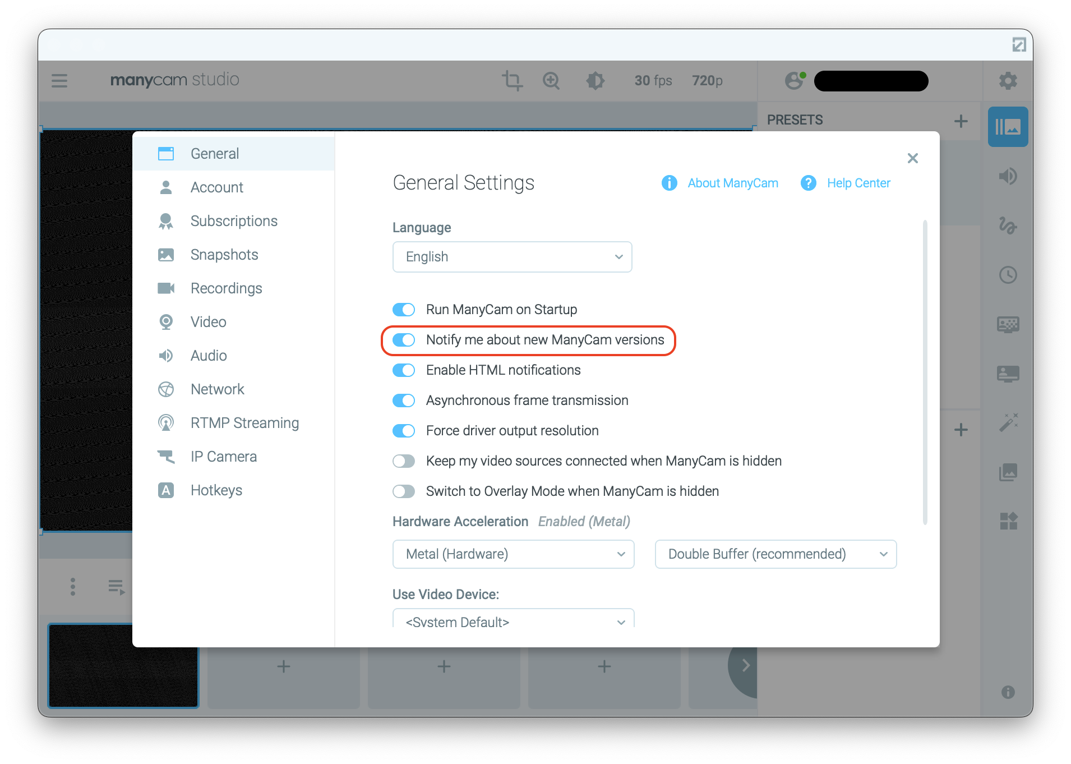Open the clock time panel icon
Image resolution: width=1071 pixels, height=764 pixels.
point(1008,275)
